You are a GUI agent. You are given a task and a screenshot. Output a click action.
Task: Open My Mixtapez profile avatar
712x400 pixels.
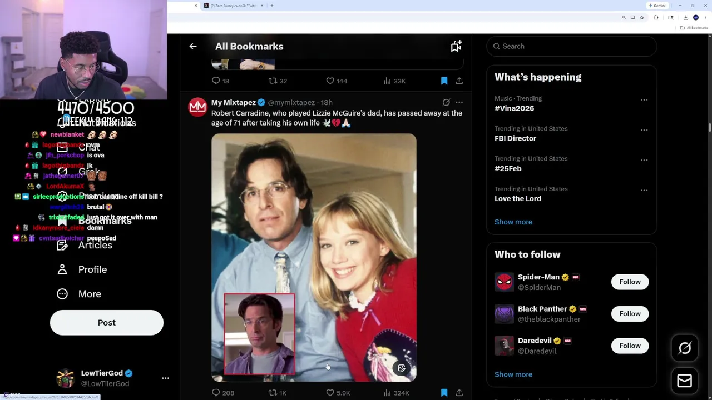[x=197, y=107]
